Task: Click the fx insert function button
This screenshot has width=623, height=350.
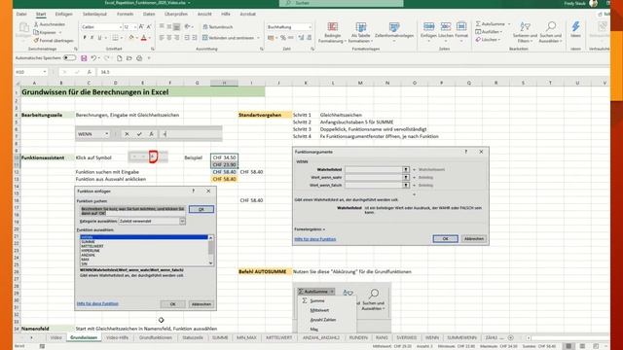Action: [x=89, y=72]
